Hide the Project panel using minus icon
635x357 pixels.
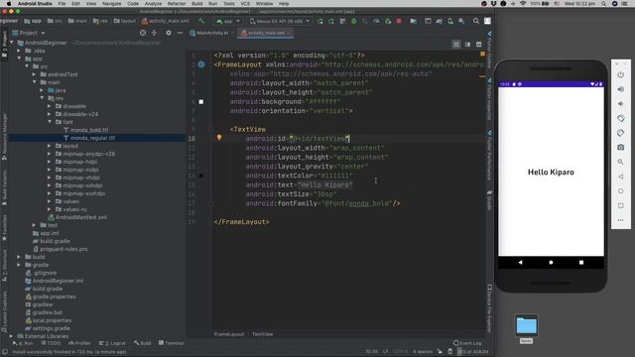click(x=180, y=33)
